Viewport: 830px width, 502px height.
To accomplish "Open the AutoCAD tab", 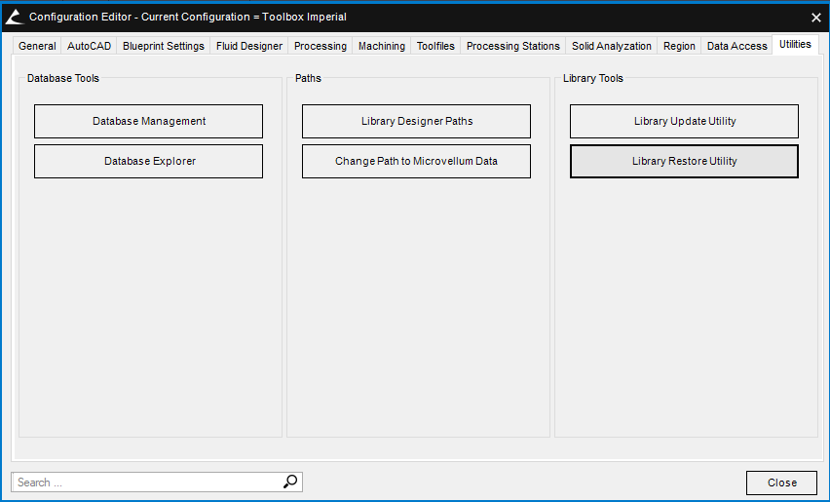I will (x=90, y=46).
